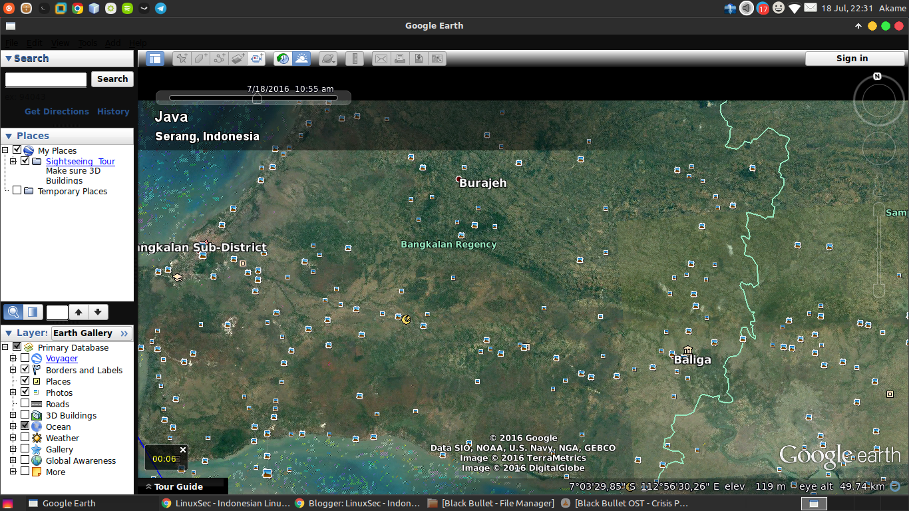Expand the Gallery layer node
The width and height of the screenshot is (909, 511).
point(13,449)
